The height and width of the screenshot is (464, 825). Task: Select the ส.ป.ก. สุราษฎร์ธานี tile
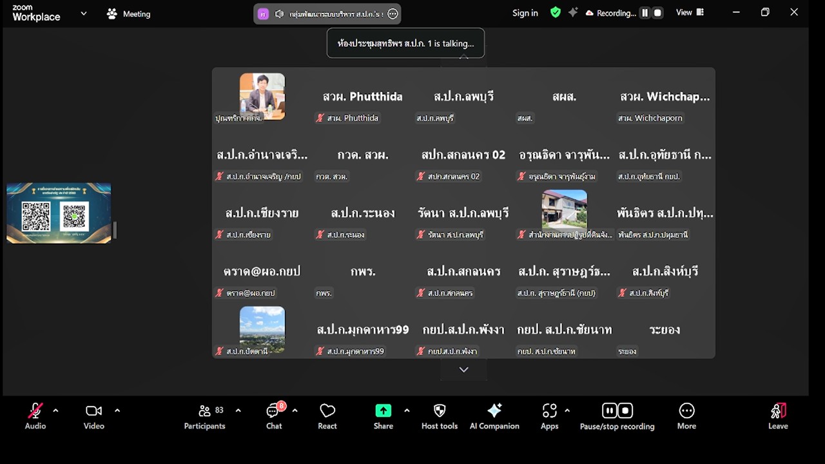565,272
